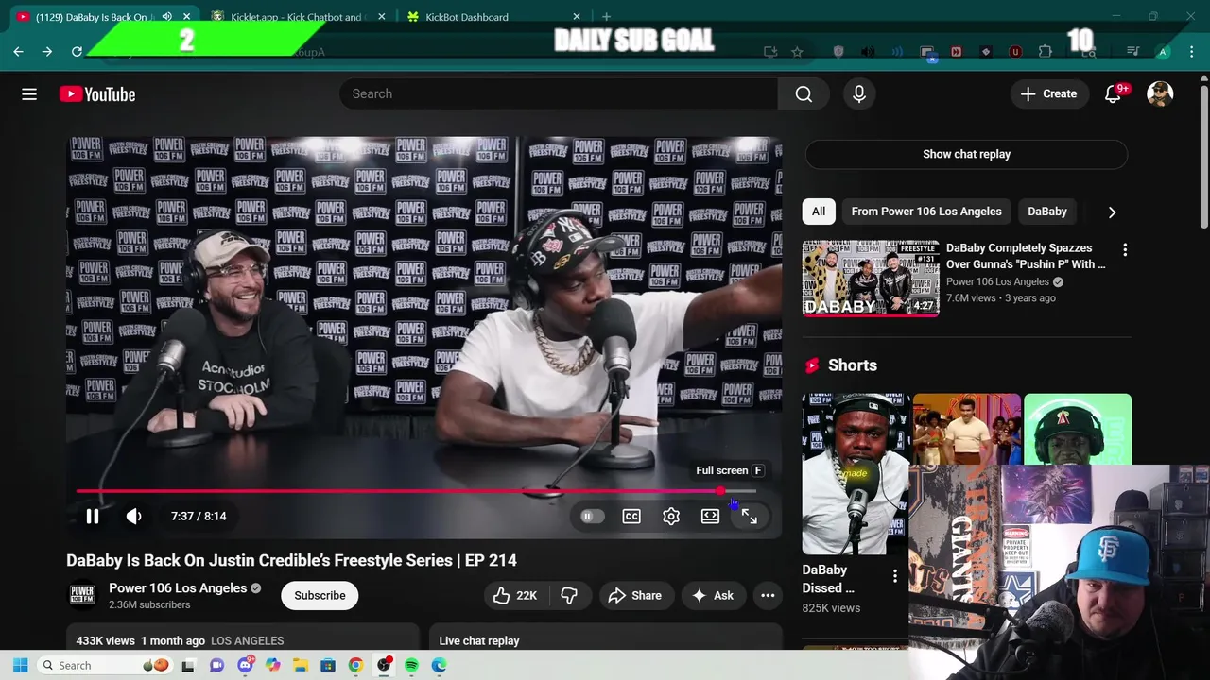Screen dimensions: 1210x680
Task: Open options for Pushin P recommendation
Action: (x=1125, y=249)
